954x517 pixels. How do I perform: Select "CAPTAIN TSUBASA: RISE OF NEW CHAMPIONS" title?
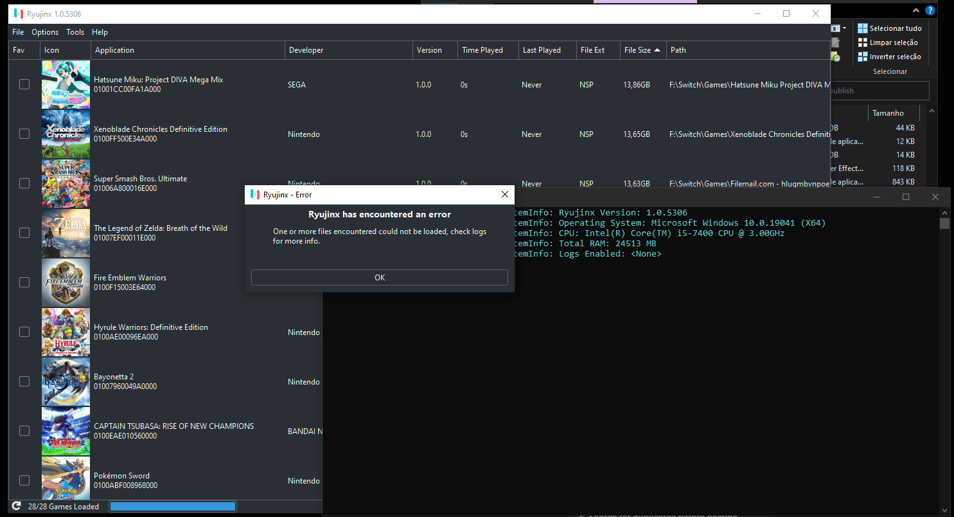173,426
